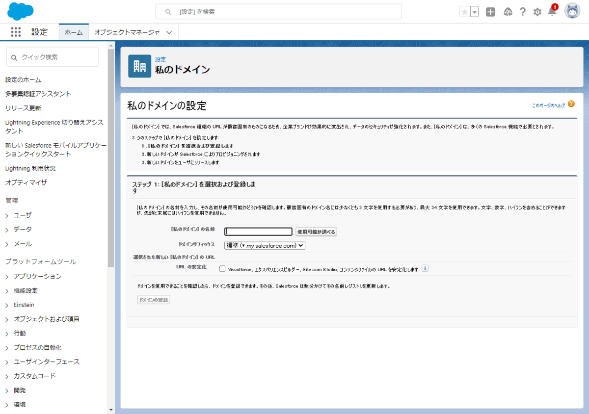Image resolution: width=589 pixels, height=414 pixels.
Task: Open the setup gear icon
Action: coord(537,12)
